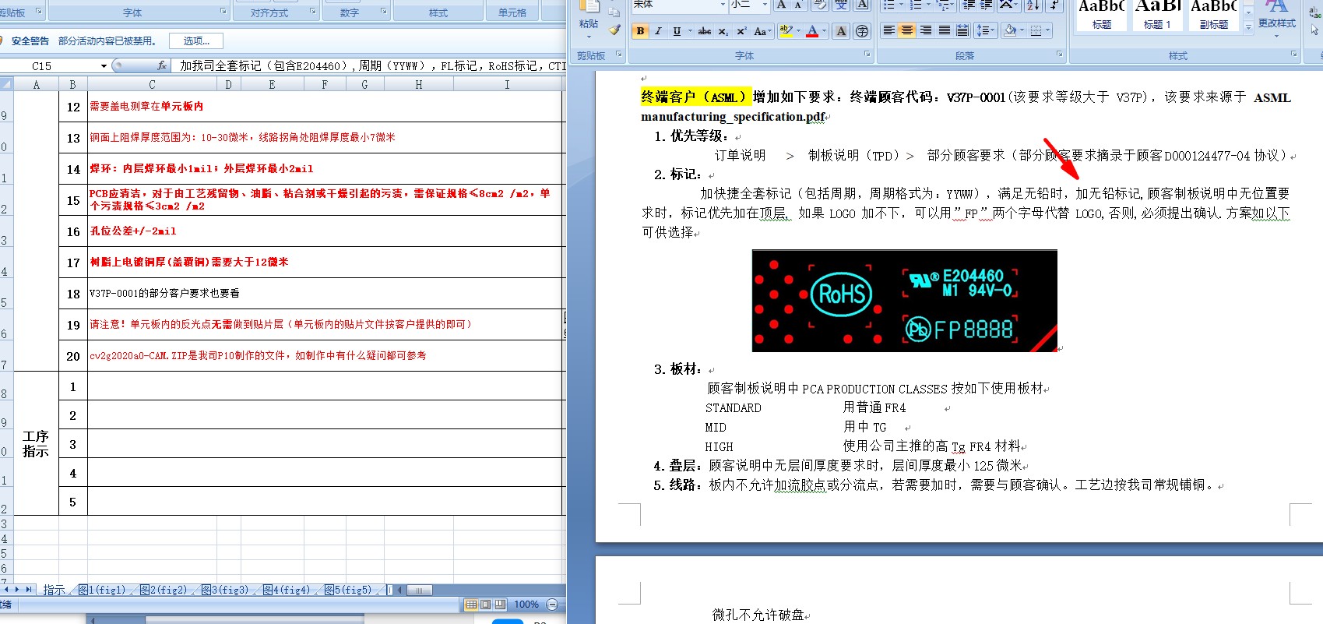
Task: Click Excel zoom out minus button
Action: [552, 605]
